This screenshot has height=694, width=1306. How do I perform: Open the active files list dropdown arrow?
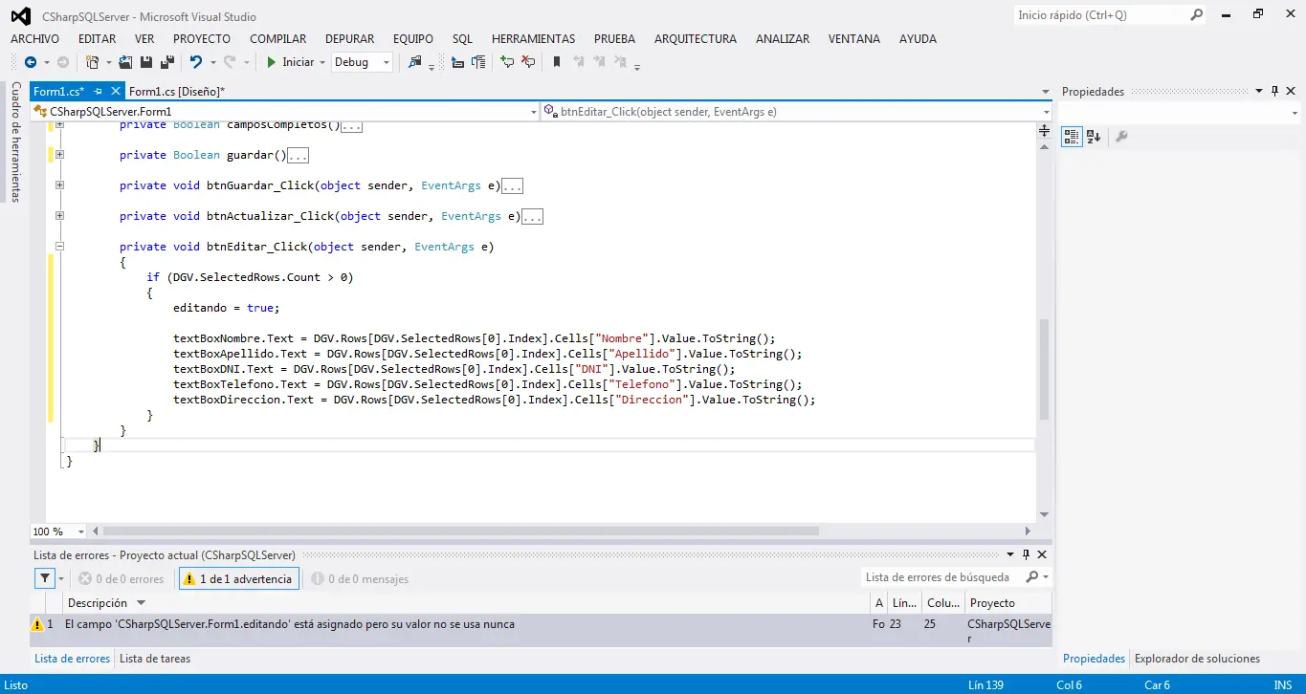coord(1046,92)
